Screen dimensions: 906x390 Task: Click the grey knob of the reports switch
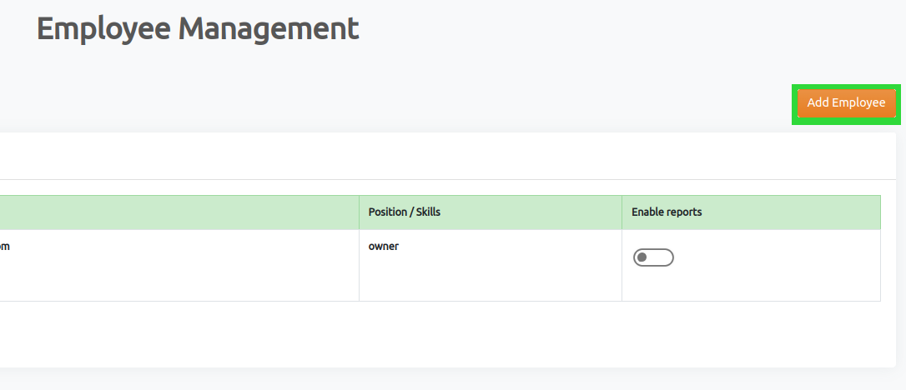pyautogui.click(x=642, y=257)
